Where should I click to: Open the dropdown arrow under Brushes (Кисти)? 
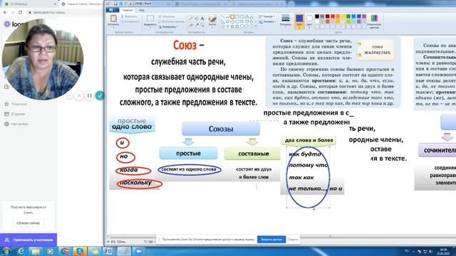[212, 27]
